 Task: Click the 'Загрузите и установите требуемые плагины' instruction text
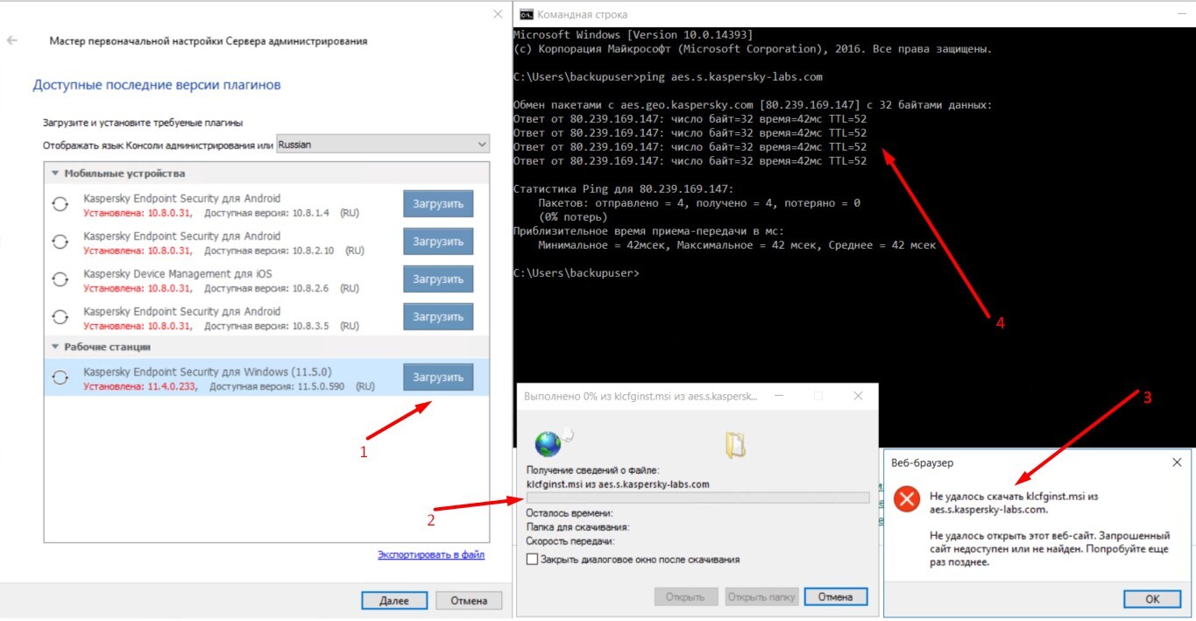point(143,123)
